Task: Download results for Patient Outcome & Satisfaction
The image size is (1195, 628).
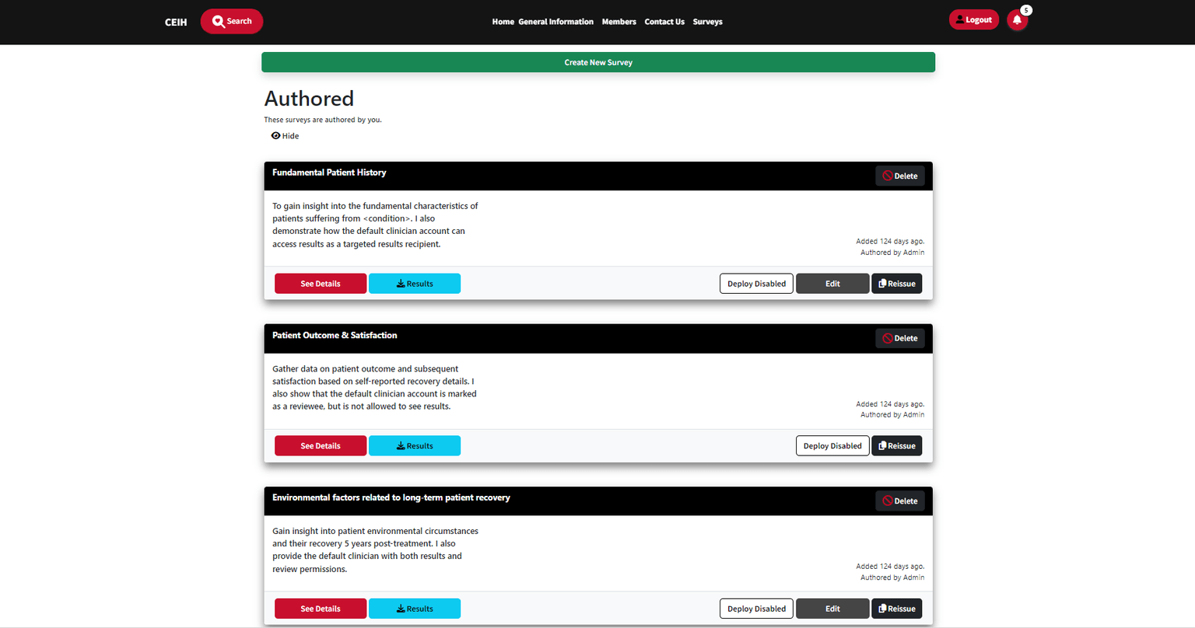Action: 414,446
